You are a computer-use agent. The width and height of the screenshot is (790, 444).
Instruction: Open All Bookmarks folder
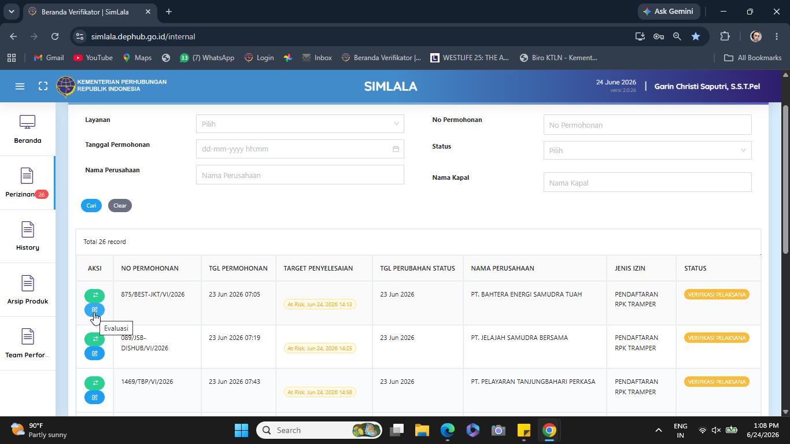pos(752,58)
